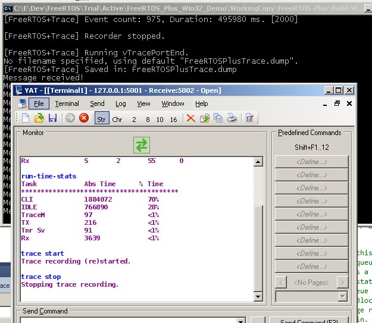Click the first predefined command Define button

(x=311, y=162)
